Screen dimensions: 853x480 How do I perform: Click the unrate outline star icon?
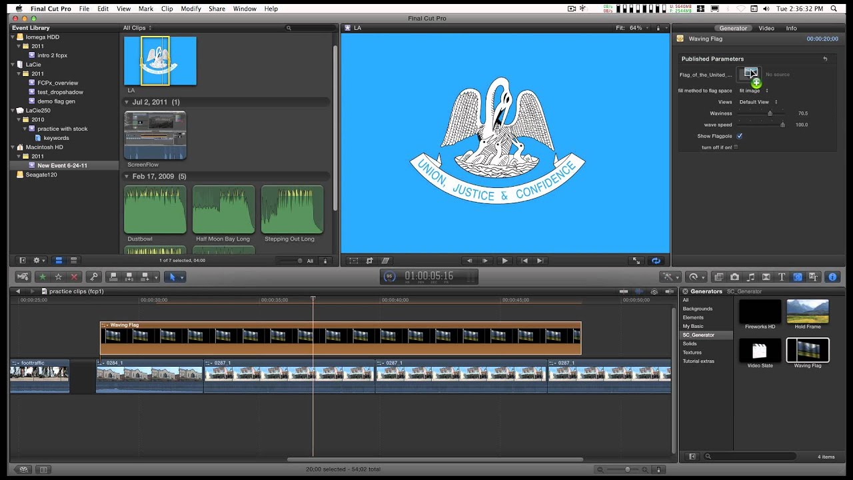click(58, 277)
